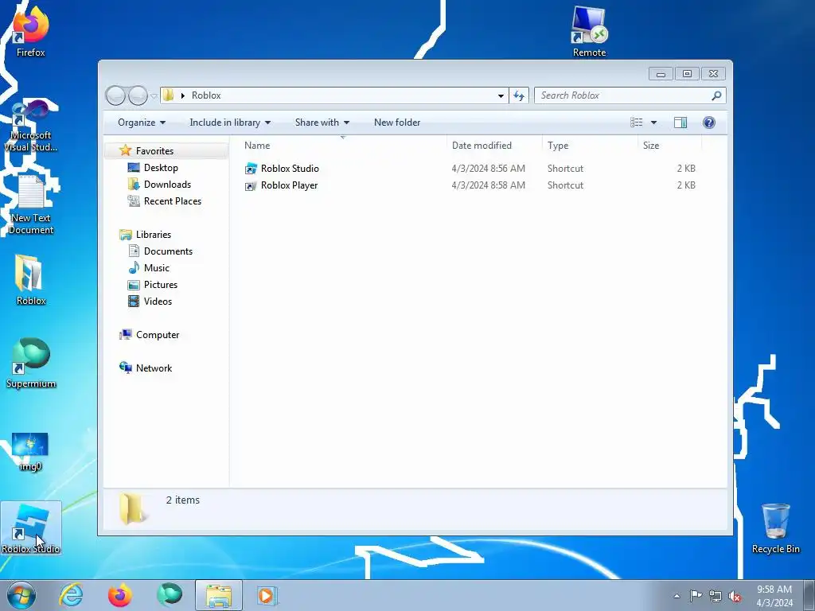815x611 pixels.
Task: Launch Internet Explorer from taskbar
Action: point(71,595)
